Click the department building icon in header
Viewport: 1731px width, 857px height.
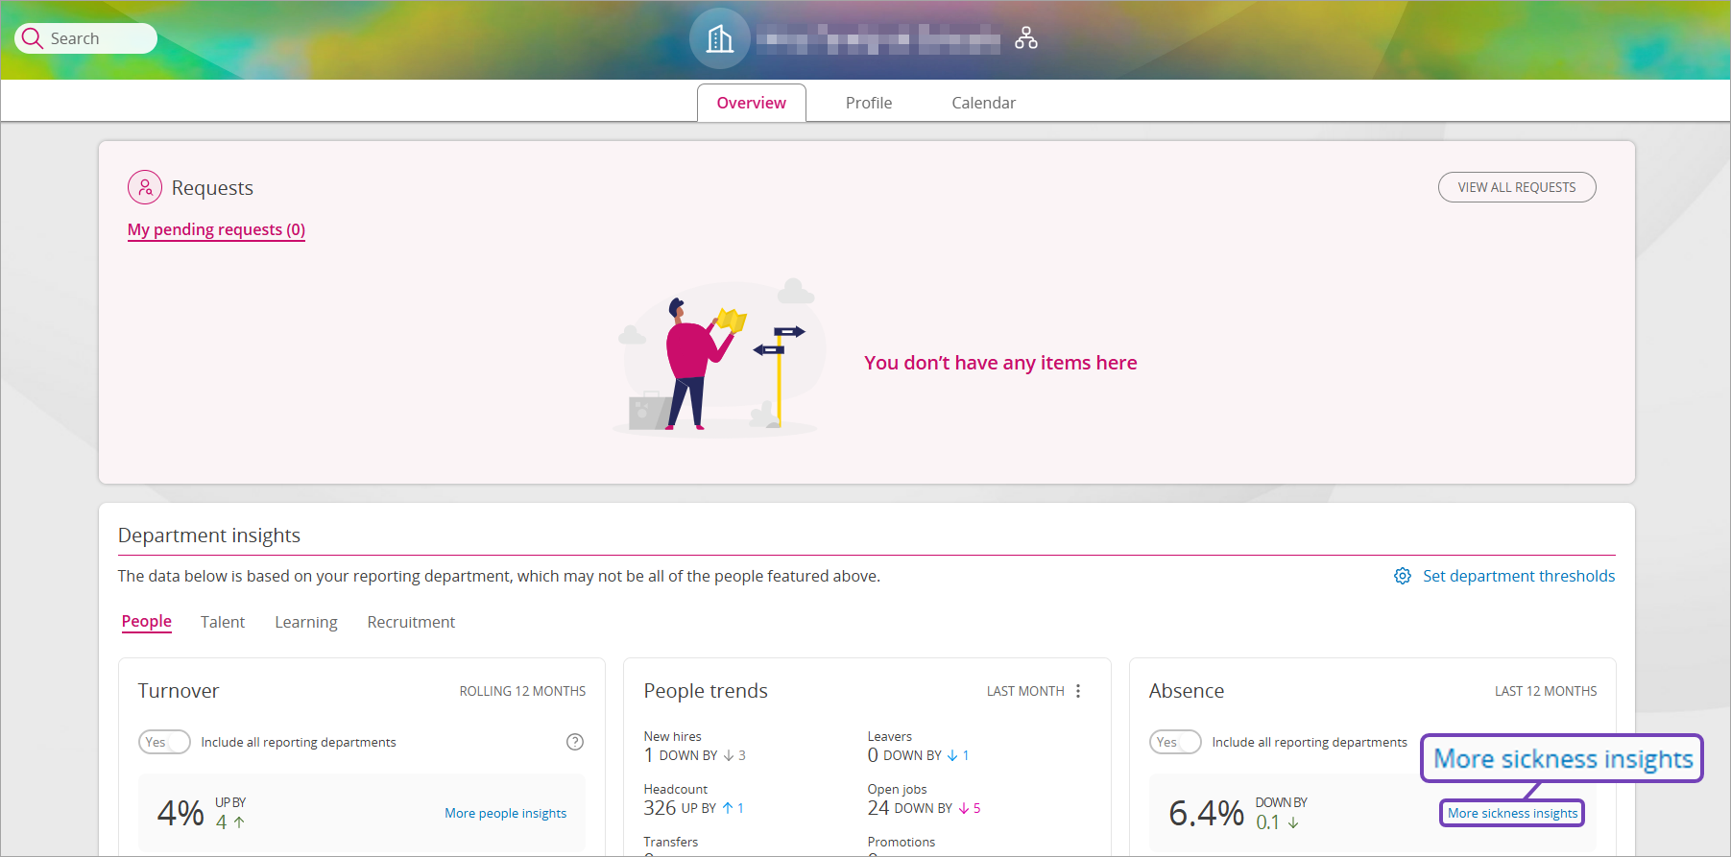pyautogui.click(x=719, y=39)
